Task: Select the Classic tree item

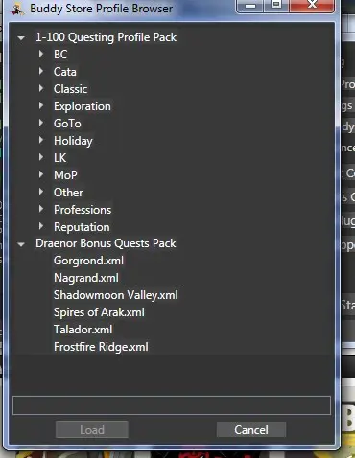Action: (70, 89)
